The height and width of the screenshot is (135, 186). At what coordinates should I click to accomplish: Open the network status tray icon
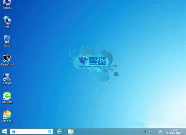pyautogui.click(x=146, y=132)
